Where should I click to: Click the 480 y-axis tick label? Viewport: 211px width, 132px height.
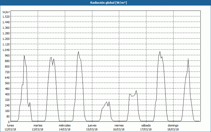[7, 88]
